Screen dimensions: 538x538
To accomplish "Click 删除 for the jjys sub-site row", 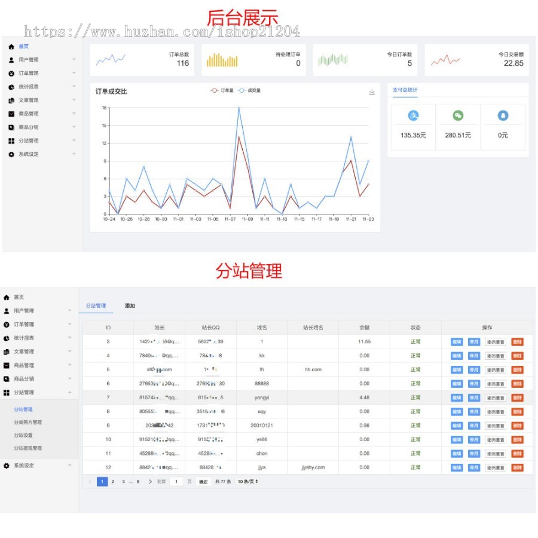I will click(x=517, y=467).
